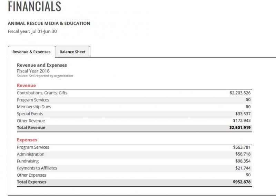The height and width of the screenshot is (196, 276).
Task: Click the $172,943 Other Revenue amount
Action: (242, 121)
